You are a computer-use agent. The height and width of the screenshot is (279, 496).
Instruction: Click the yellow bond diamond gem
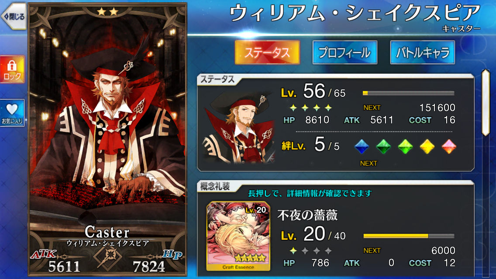(x=427, y=146)
